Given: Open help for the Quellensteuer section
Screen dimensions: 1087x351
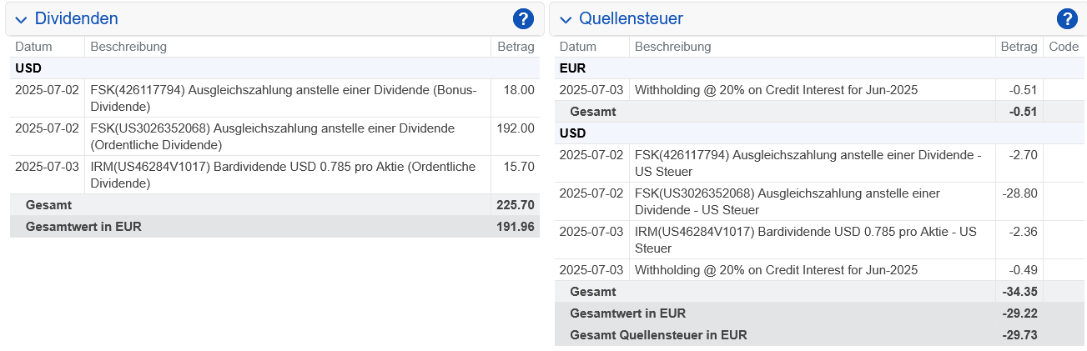Looking at the screenshot, I should 1067,18.
